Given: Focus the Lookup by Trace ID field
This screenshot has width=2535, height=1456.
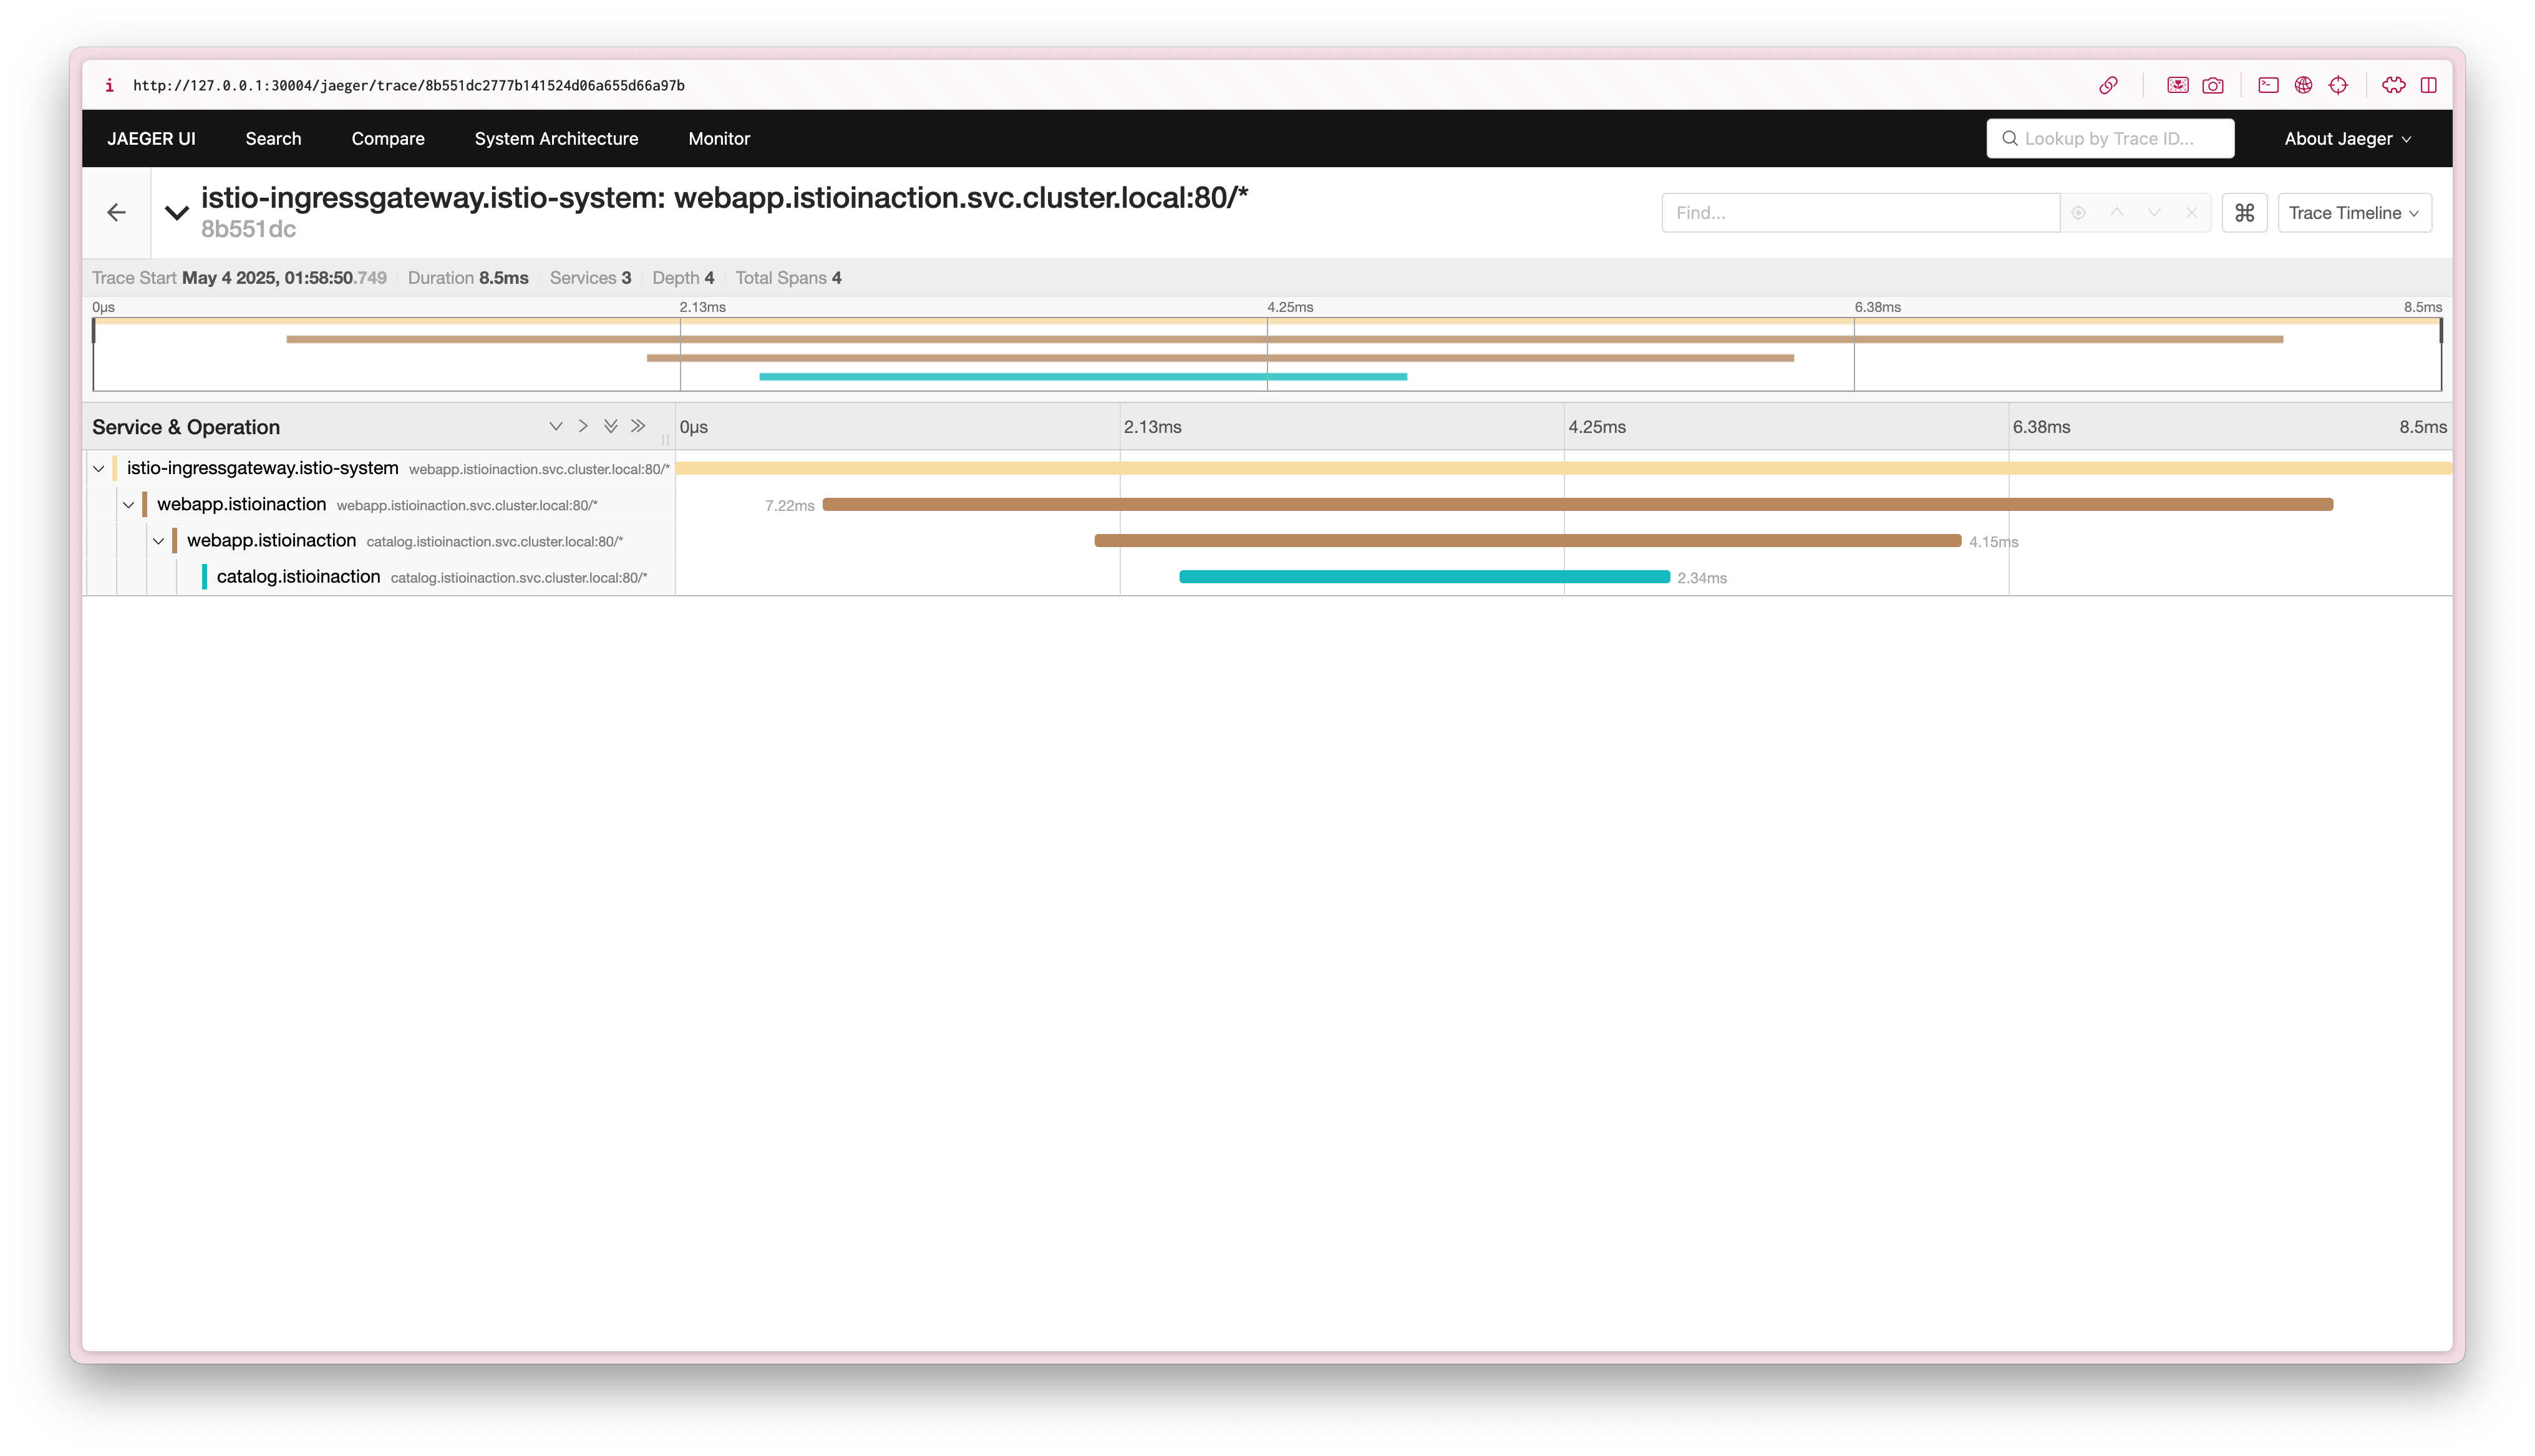Looking at the screenshot, I should [2109, 138].
